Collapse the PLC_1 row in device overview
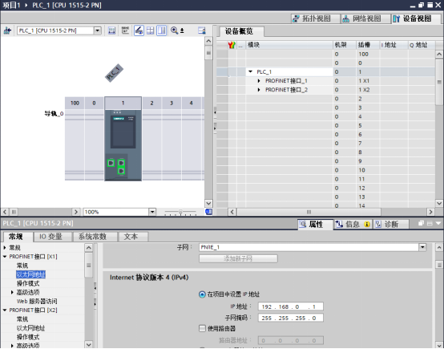Screen dimensions: 444x349 click(x=250, y=71)
